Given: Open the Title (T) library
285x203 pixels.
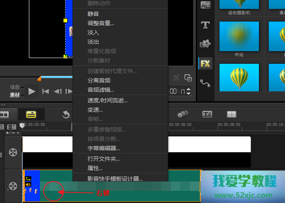Looking at the screenshot, I should (205, 25).
